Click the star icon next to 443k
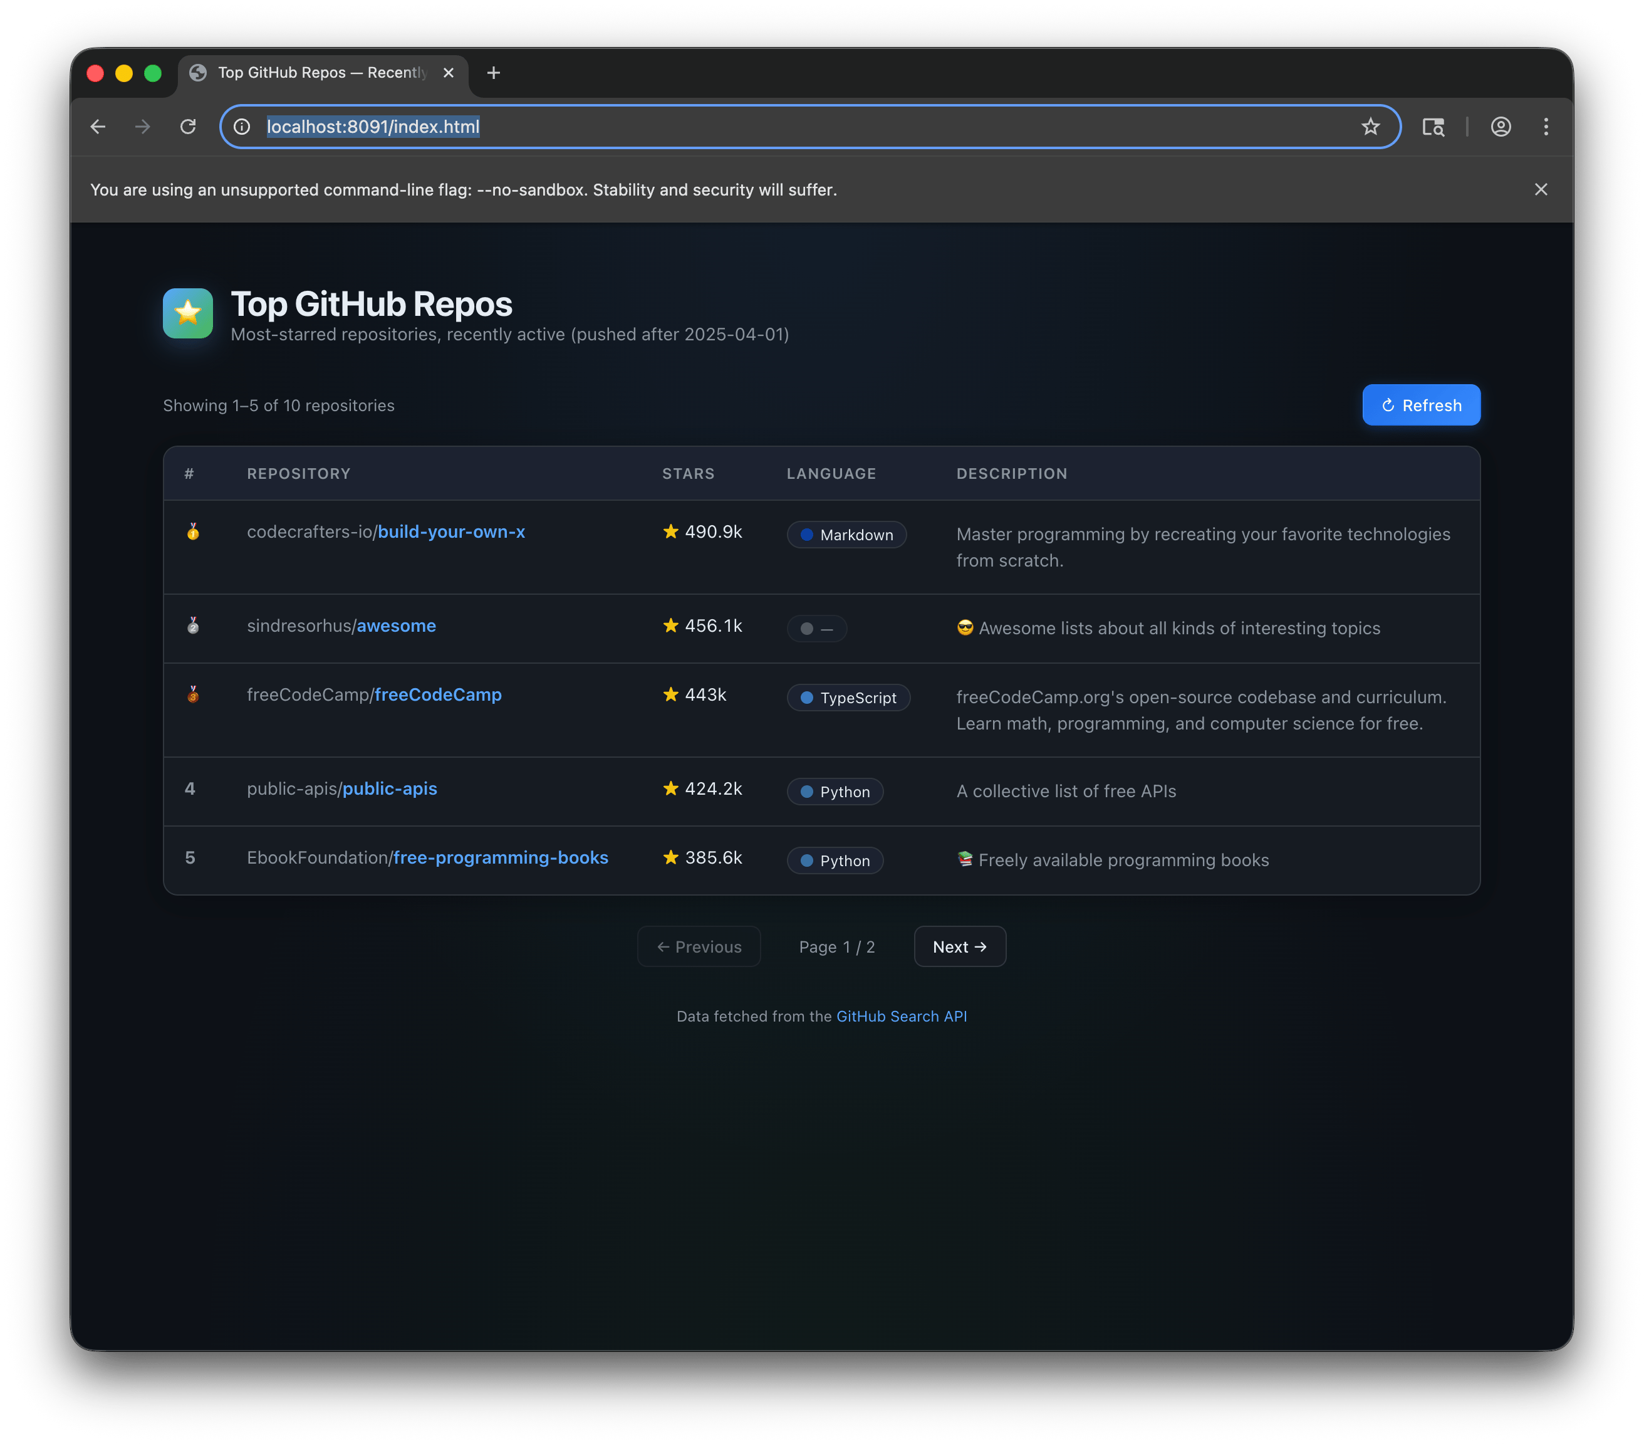Screen dimensions: 1644x1444 [x=671, y=694]
